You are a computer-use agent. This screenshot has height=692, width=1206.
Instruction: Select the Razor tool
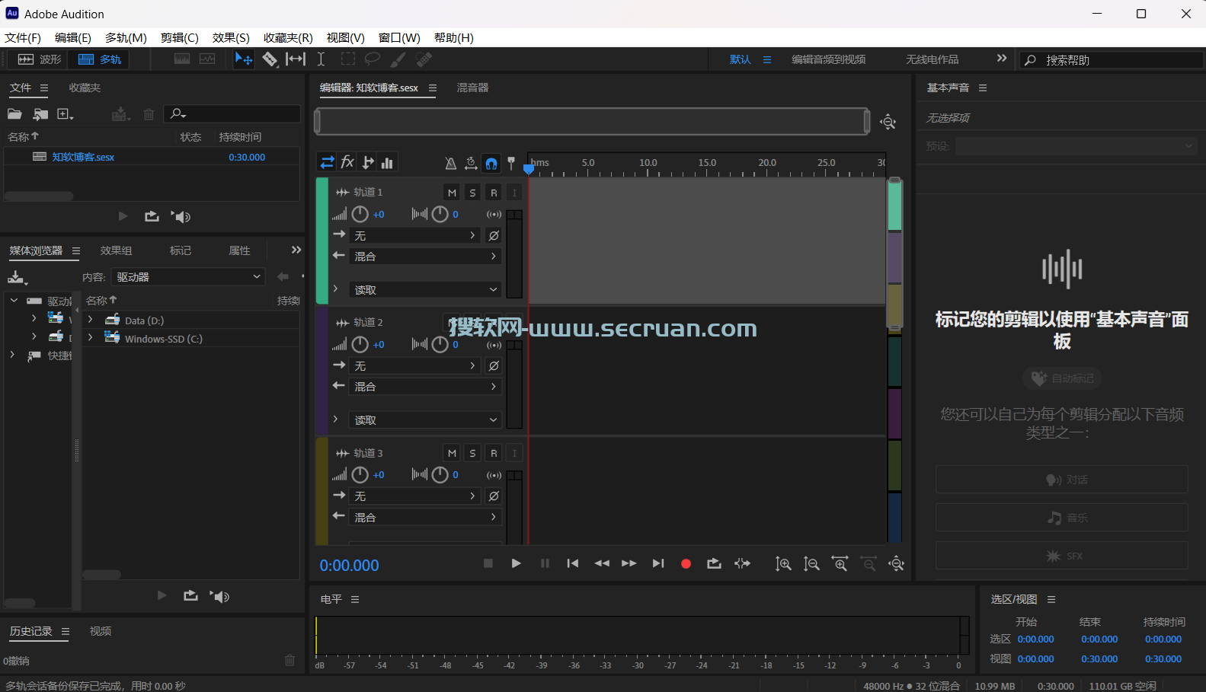point(270,59)
